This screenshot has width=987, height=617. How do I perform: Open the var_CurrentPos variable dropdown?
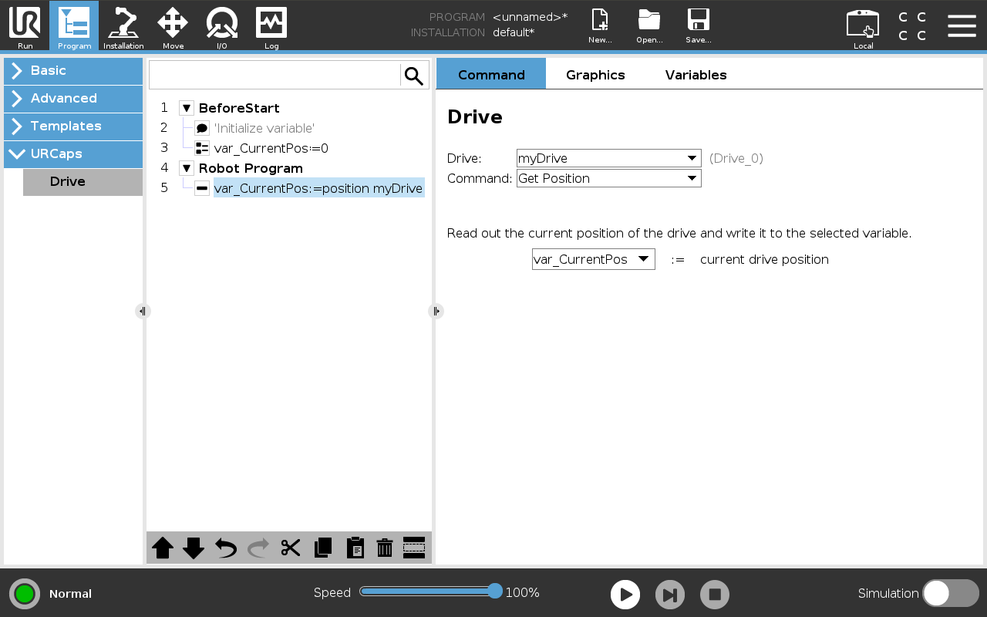click(x=593, y=259)
